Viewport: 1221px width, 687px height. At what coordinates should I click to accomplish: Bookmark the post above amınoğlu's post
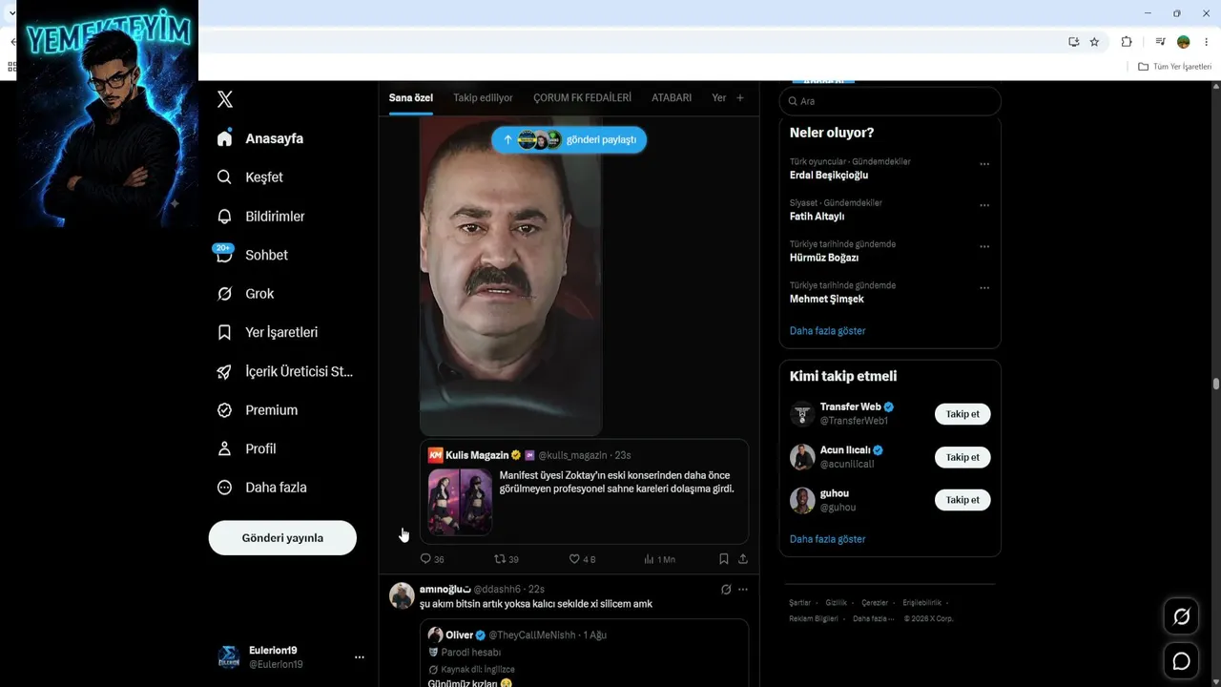click(723, 559)
